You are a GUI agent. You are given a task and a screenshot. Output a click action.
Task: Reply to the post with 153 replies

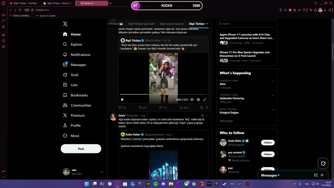tap(122, 108)
